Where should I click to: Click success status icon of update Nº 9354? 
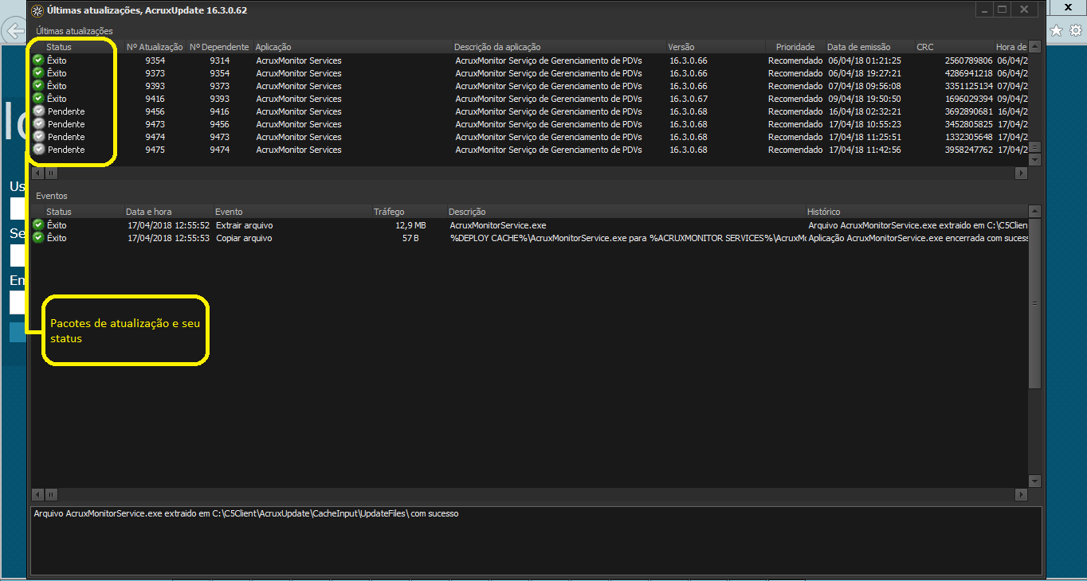tap(38, 60)
